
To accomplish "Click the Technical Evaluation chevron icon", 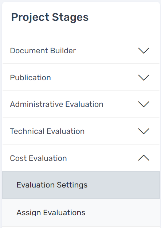I will 144,131.
